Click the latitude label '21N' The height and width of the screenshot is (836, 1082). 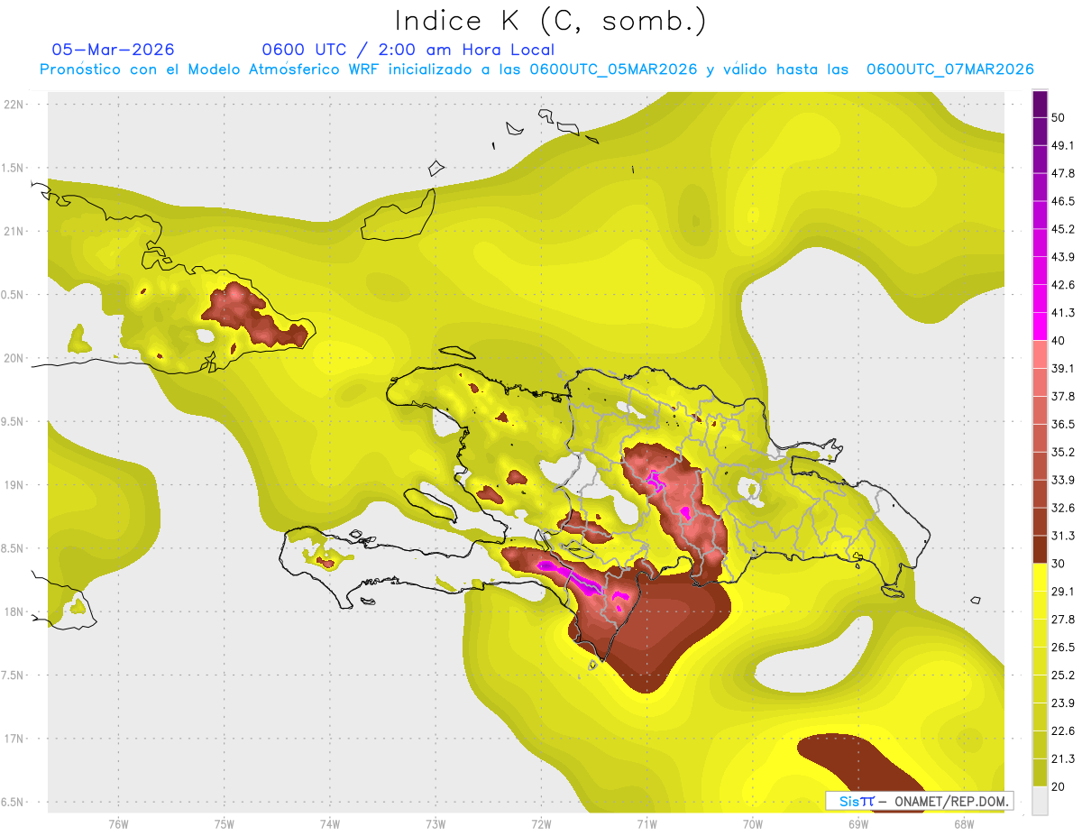(14, 231)
